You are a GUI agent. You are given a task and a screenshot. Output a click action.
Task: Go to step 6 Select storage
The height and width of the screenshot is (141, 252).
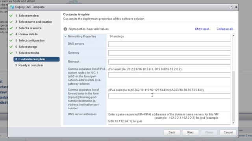point(26,47)
